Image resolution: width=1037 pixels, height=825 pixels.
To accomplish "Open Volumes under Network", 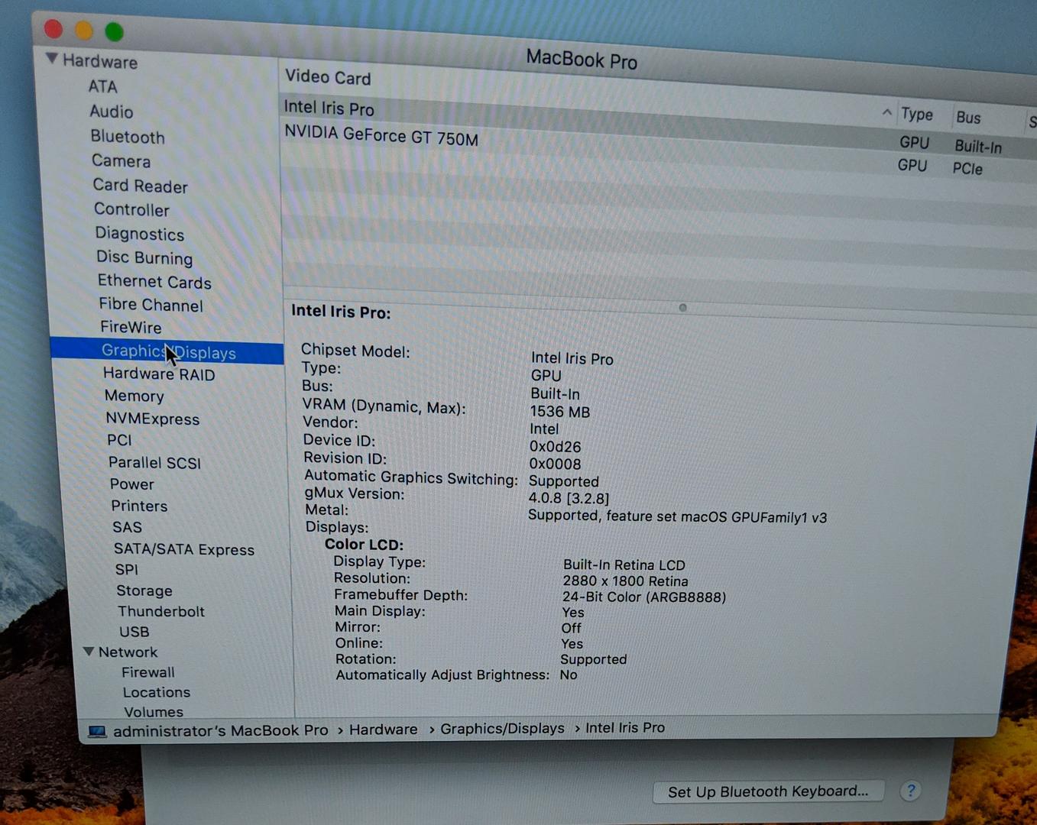I will [x=153, y=711].
